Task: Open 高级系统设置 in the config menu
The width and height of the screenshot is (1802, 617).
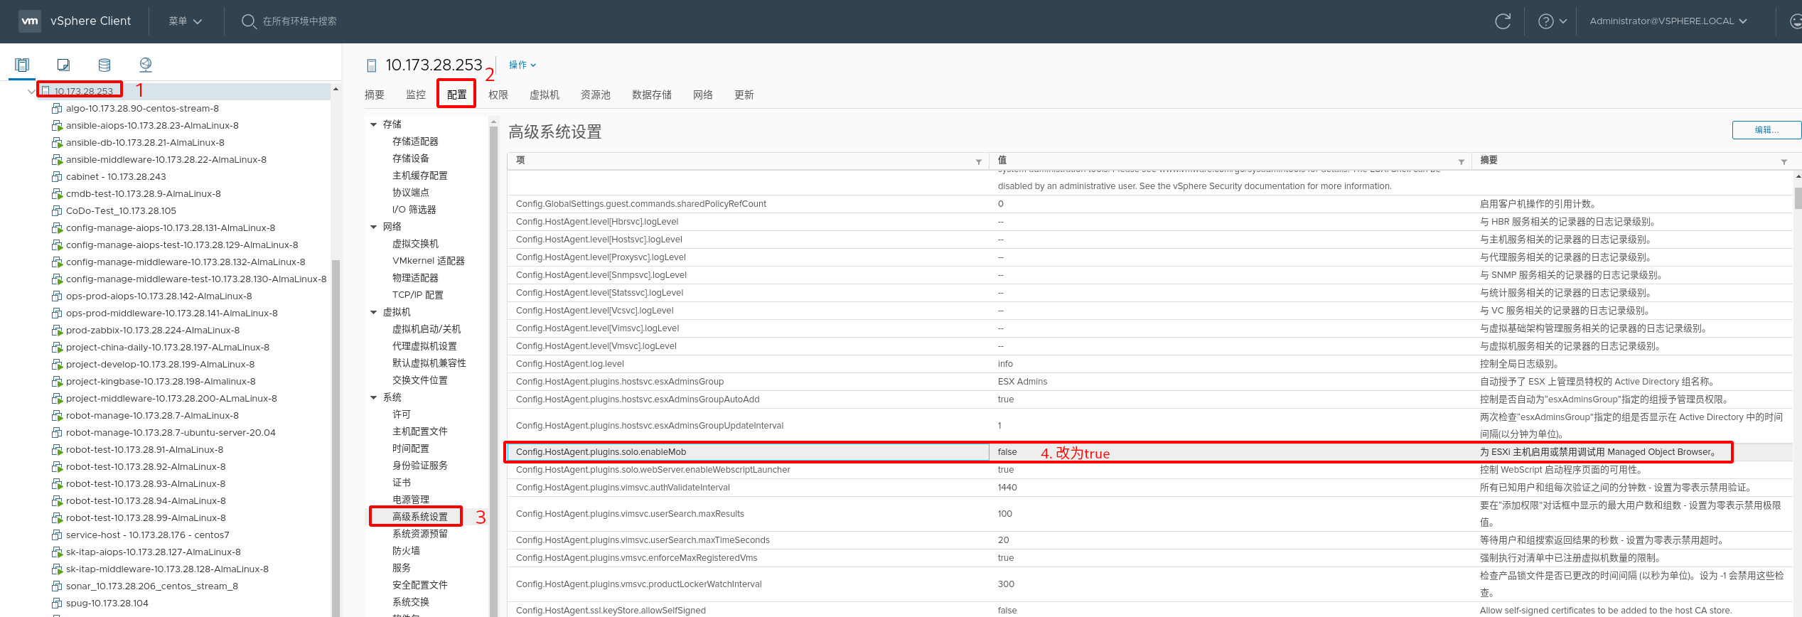Action: 420,517
